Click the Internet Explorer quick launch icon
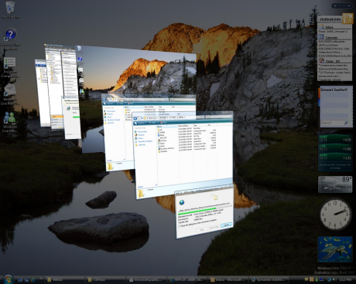356x284 pixels. click(x=33, y=279)
